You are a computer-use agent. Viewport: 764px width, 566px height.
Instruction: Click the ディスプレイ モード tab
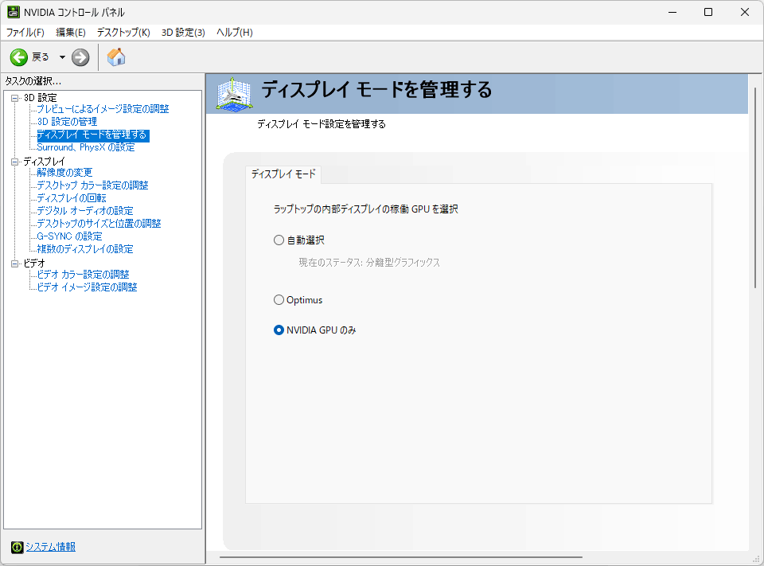pyautogui.click(x=283, y=174)
